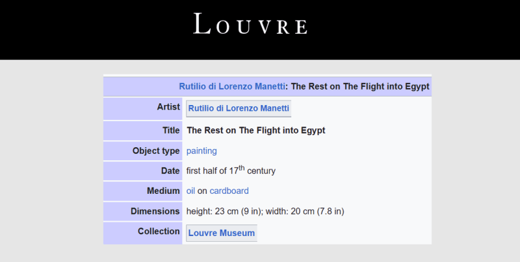Select the 'Medium' row label
This screenshot has height=262, width=520.
(163, 191)
